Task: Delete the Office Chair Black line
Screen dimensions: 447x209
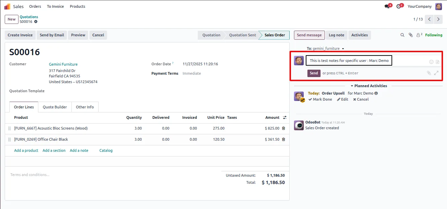Action: 284,139
